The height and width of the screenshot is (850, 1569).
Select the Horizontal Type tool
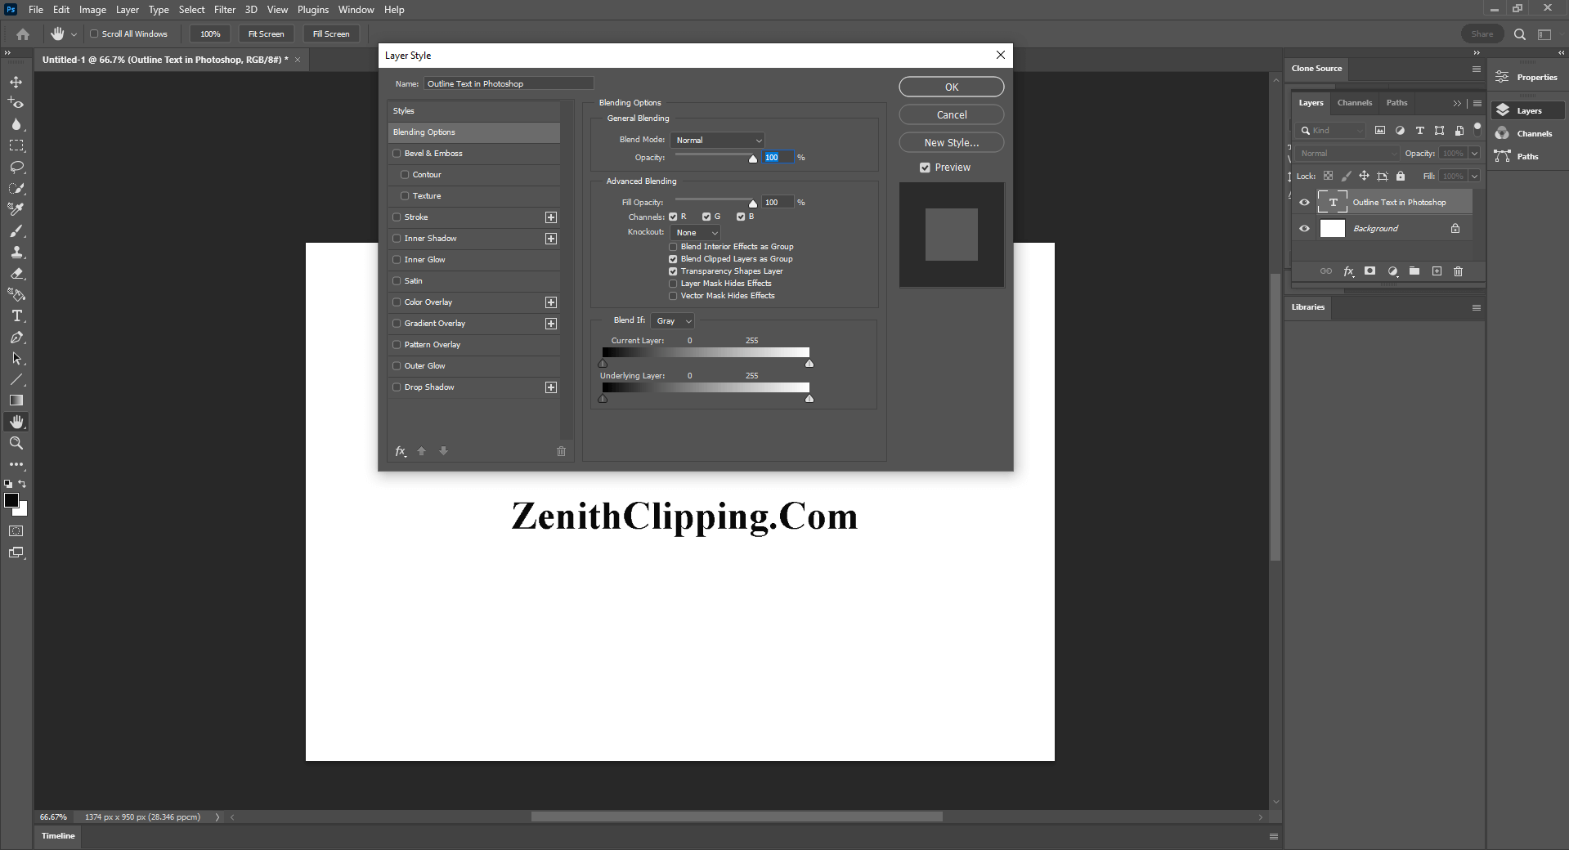click(x=16, y=316)
